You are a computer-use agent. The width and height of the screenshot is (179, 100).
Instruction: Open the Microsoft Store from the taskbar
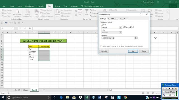pyautogui.click(x=74, y=97)
